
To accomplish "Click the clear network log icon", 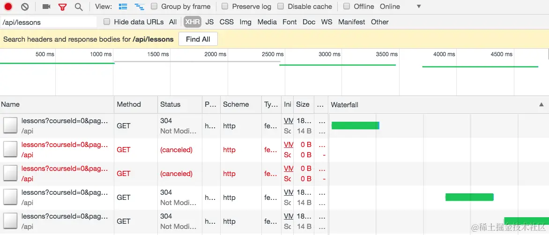I will click(25, 7).
